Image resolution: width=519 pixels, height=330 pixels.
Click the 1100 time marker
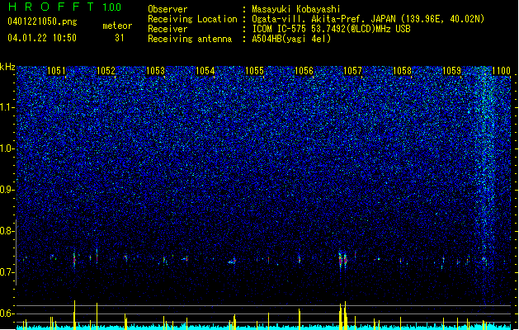[501, 71]
